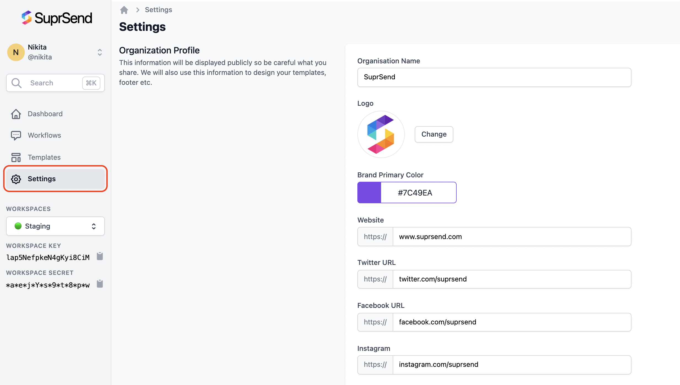Click the Organisation Name input field
The width and height of the screenshot is (680, 385).
pos(494,77)
